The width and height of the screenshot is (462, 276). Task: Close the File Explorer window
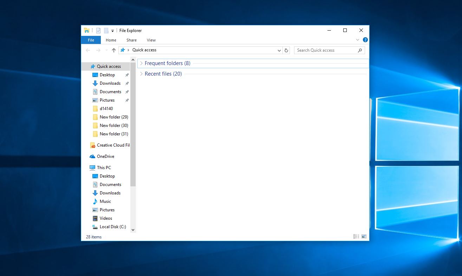[x=361, y=31]
